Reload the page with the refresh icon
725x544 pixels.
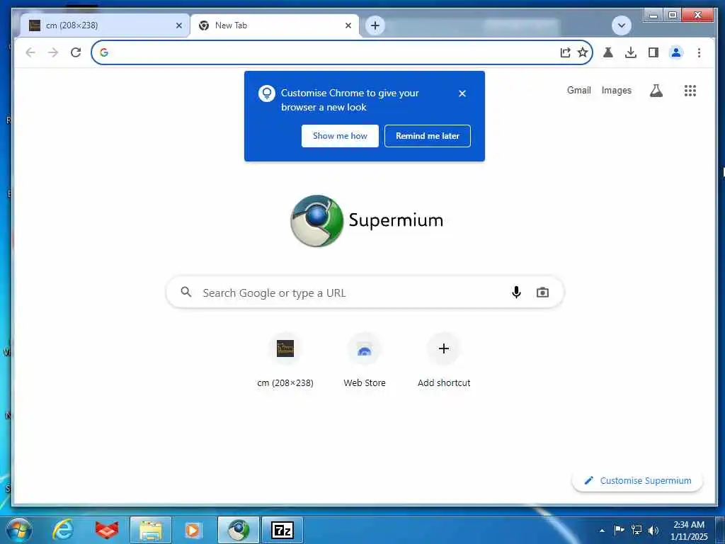click(76, 52)
